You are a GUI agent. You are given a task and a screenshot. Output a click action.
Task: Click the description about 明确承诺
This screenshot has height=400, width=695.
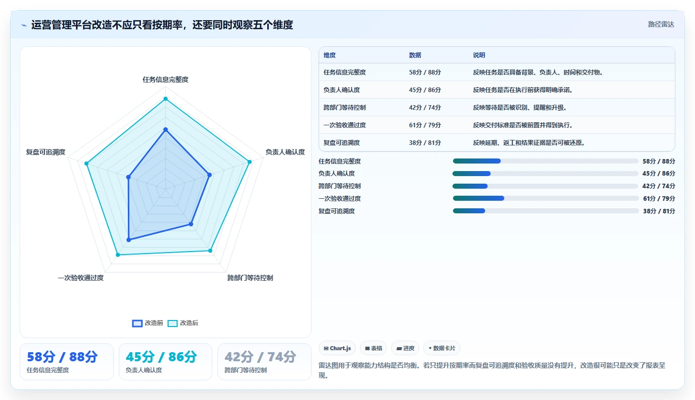523,90
